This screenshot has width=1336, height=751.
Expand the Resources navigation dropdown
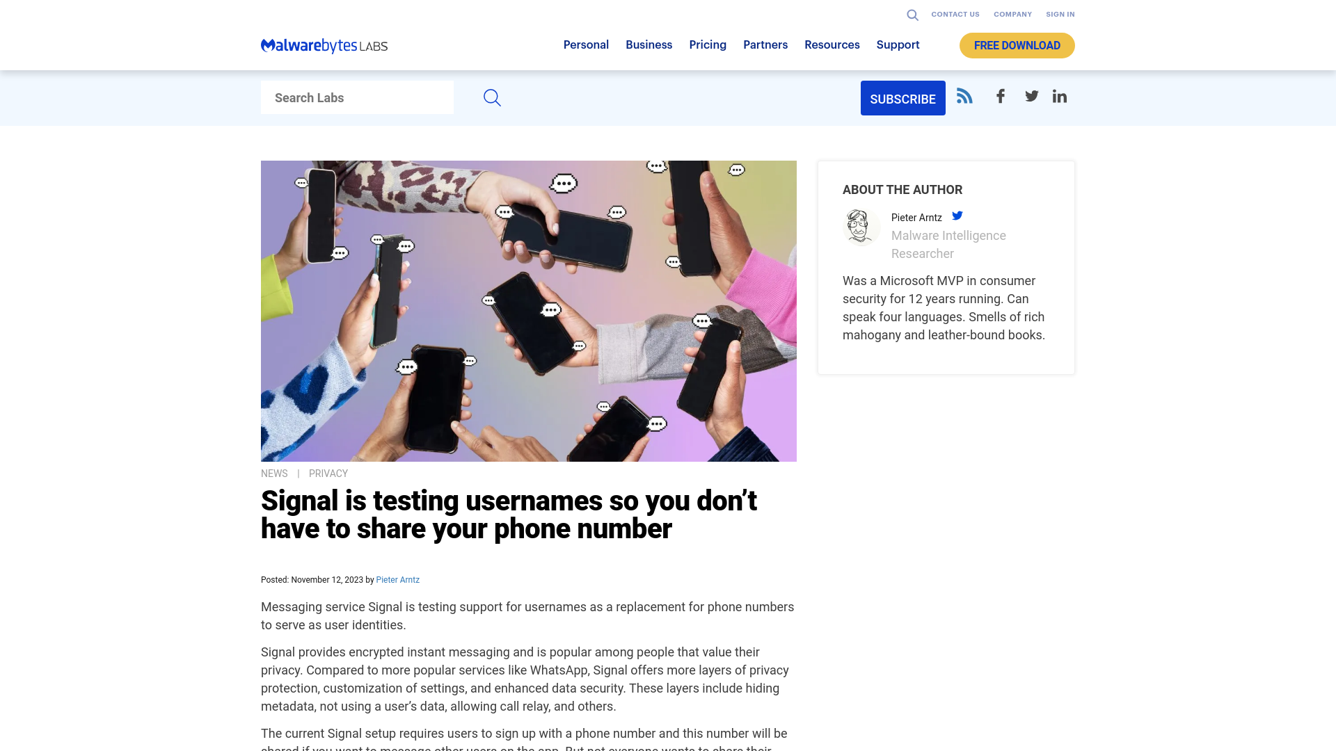[832, 45]
